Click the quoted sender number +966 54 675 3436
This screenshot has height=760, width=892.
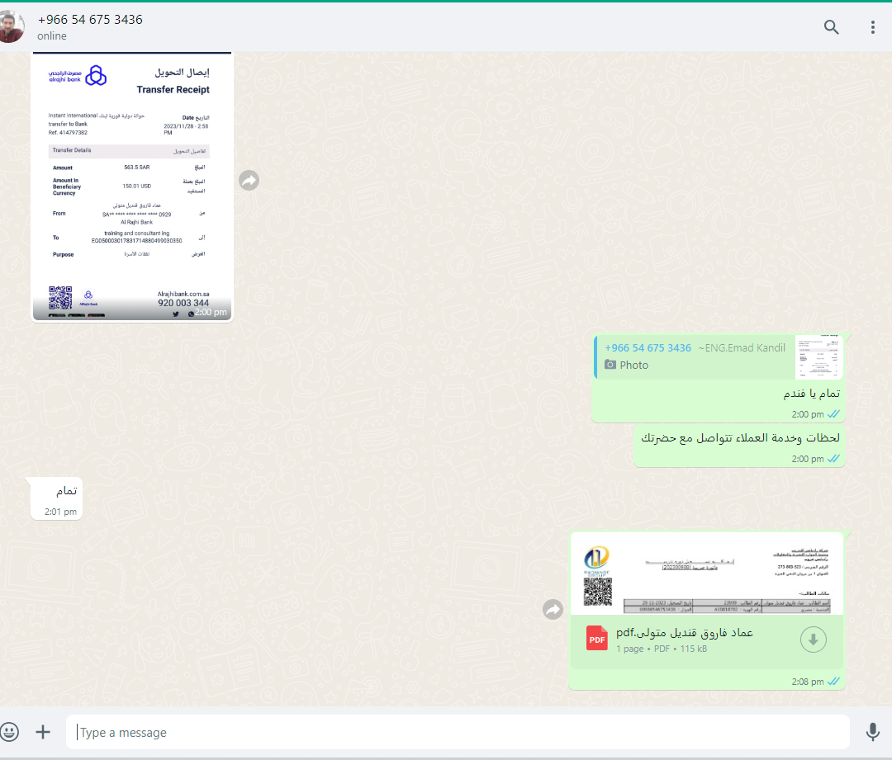point(648,348)
